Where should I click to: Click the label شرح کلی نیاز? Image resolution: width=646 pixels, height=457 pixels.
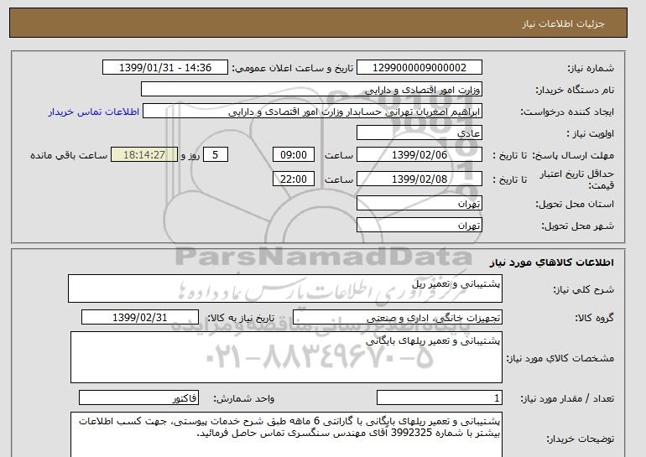coord(583,289)
